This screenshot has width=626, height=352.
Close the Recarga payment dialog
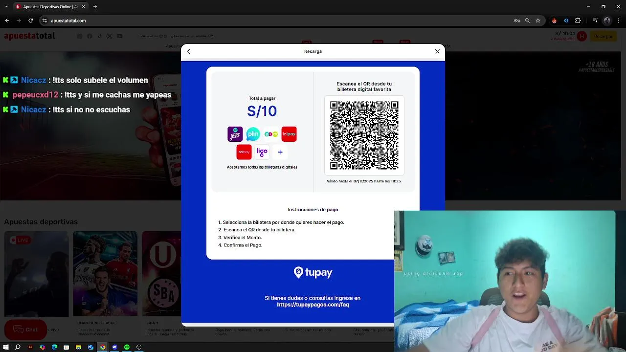point(438,51)
